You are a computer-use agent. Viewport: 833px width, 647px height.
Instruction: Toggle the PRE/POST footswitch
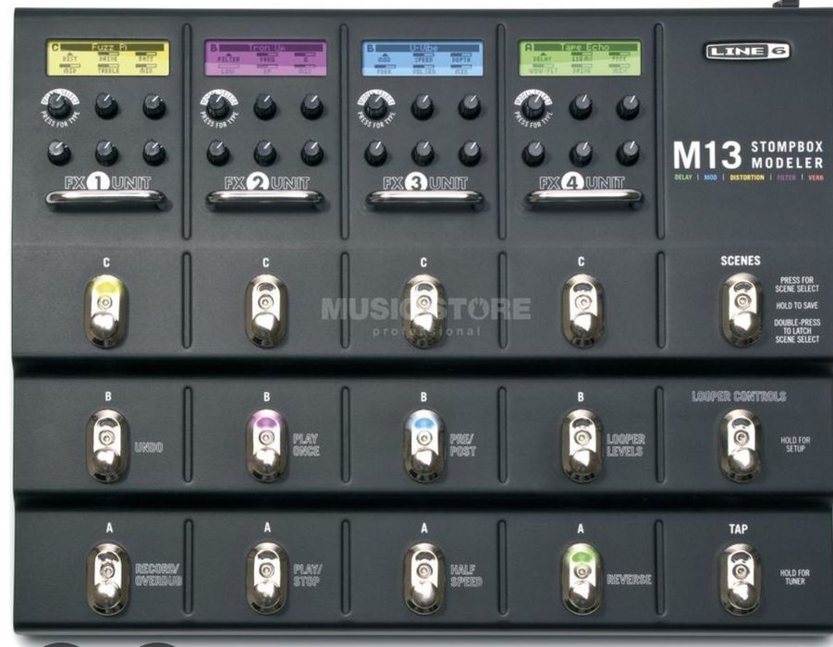424,446
